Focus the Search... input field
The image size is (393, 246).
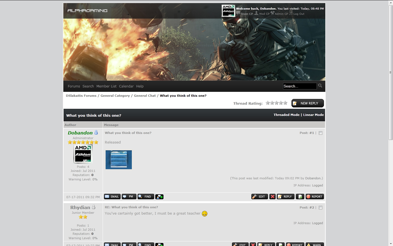299,86
